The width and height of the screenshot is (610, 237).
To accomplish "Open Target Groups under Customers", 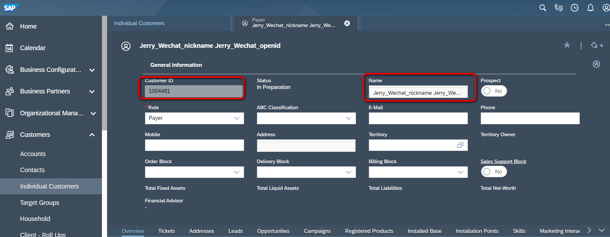I will click(x=40, y=203).
